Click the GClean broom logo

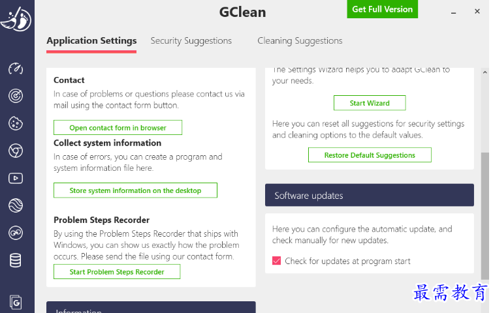click(x=14, y=18)
